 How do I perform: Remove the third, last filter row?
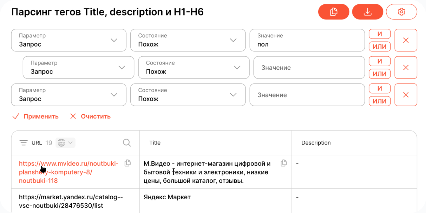(x=406, y=95)
